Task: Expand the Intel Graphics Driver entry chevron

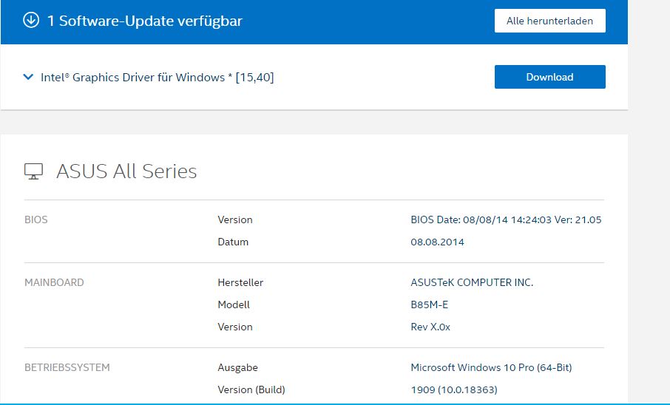Action: click(28, 77)
